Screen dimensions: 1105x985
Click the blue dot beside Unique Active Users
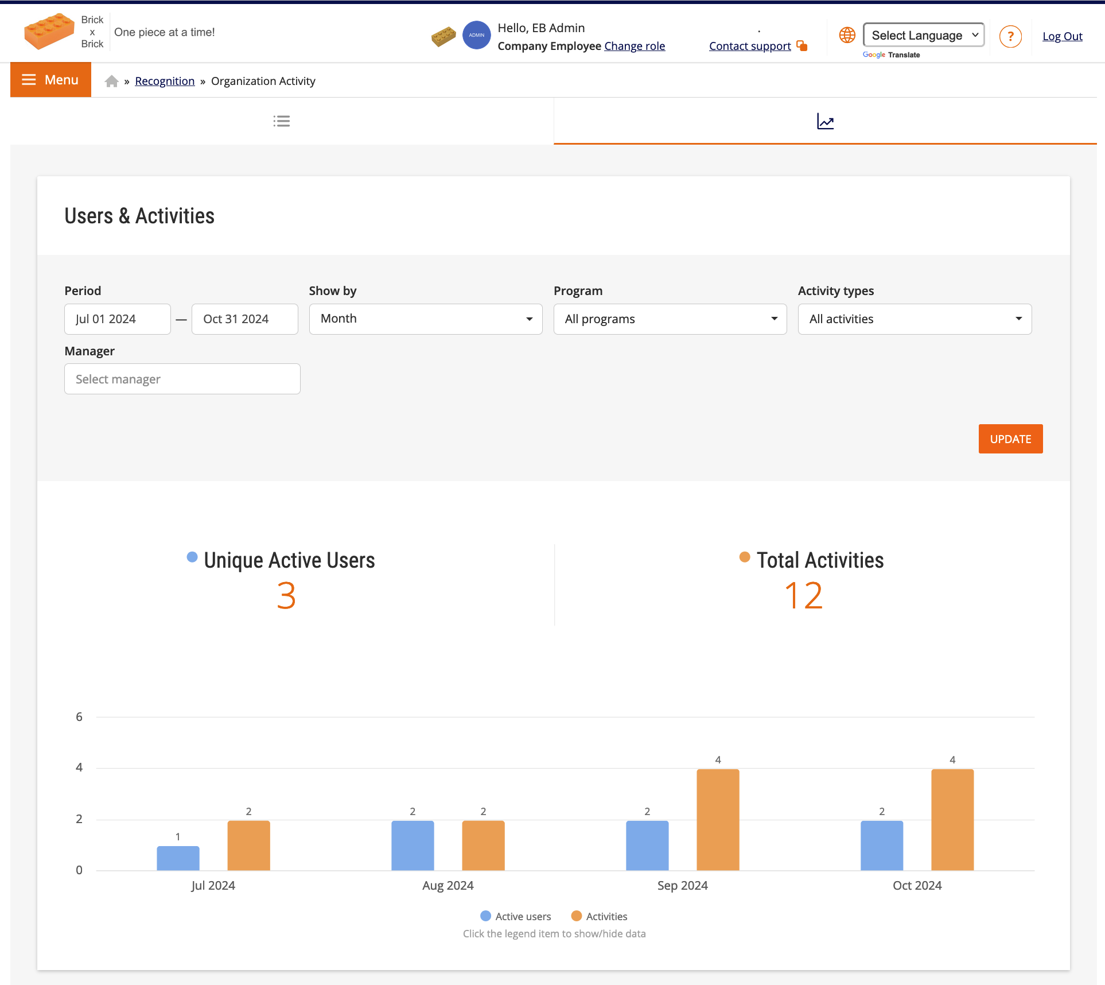192,557
